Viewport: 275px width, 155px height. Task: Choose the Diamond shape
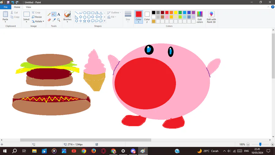(81, 17)
